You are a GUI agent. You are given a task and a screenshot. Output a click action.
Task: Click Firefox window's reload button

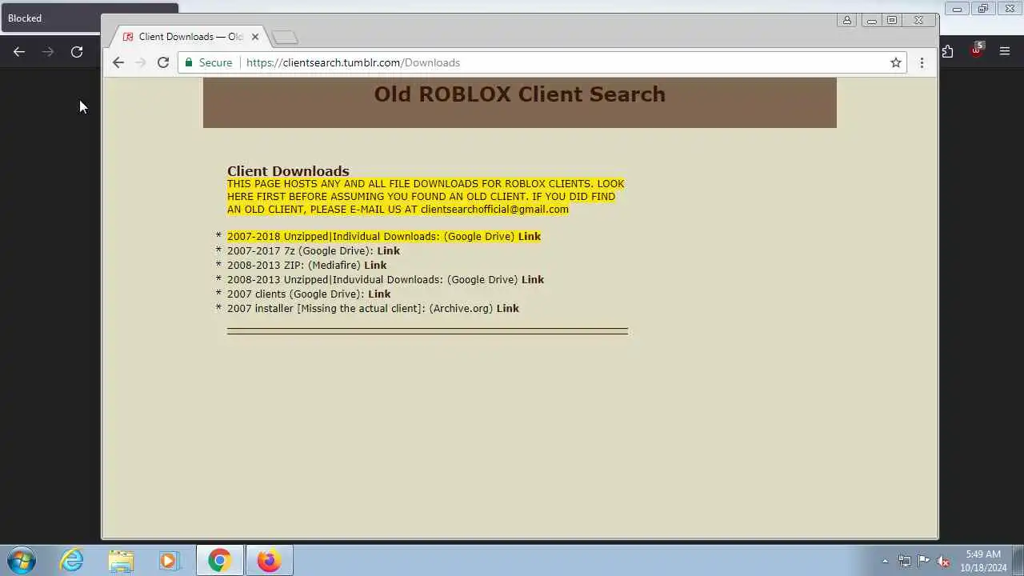[x=77, y=52]
